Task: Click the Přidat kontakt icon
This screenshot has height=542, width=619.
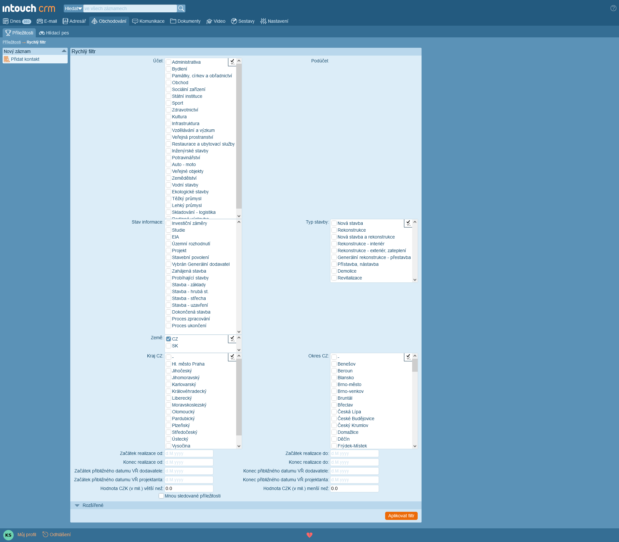Action: click(x=7, y=59)
